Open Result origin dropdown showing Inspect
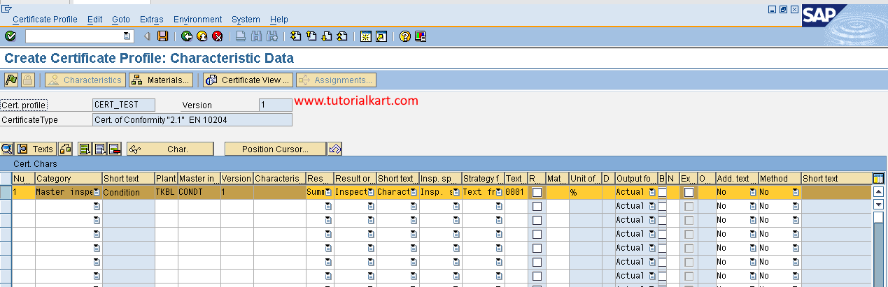This screenshot has width=888, height=287. point(371,192)
